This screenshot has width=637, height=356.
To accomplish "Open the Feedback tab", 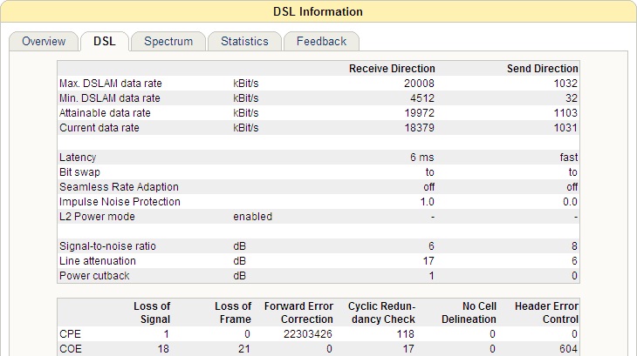I will 321,41.
